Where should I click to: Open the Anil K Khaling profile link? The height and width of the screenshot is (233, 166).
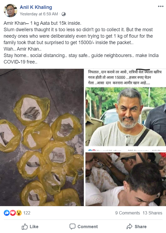click(x=36, y=7)
